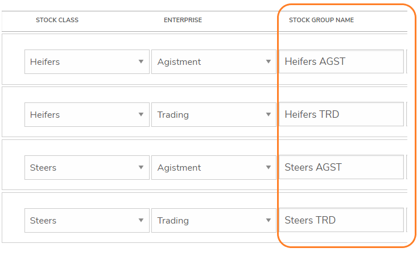Click cut-off field right of Steers TRD

(407, 220)
